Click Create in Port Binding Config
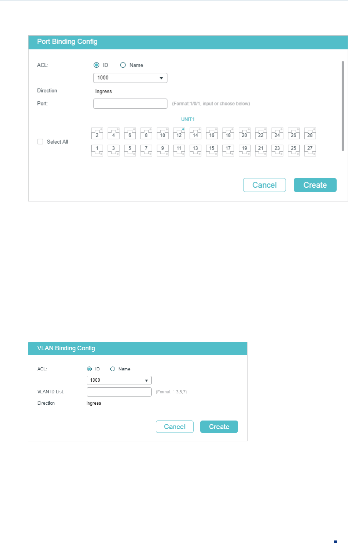Viewport: 348px width, 544px height. click(x=315, y=185)
